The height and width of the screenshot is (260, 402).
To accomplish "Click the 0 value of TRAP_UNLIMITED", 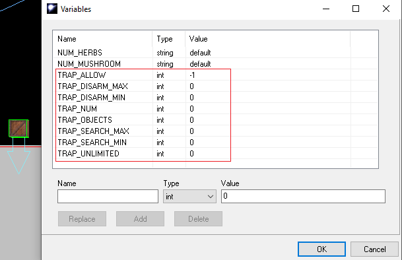I will point(191,154).
